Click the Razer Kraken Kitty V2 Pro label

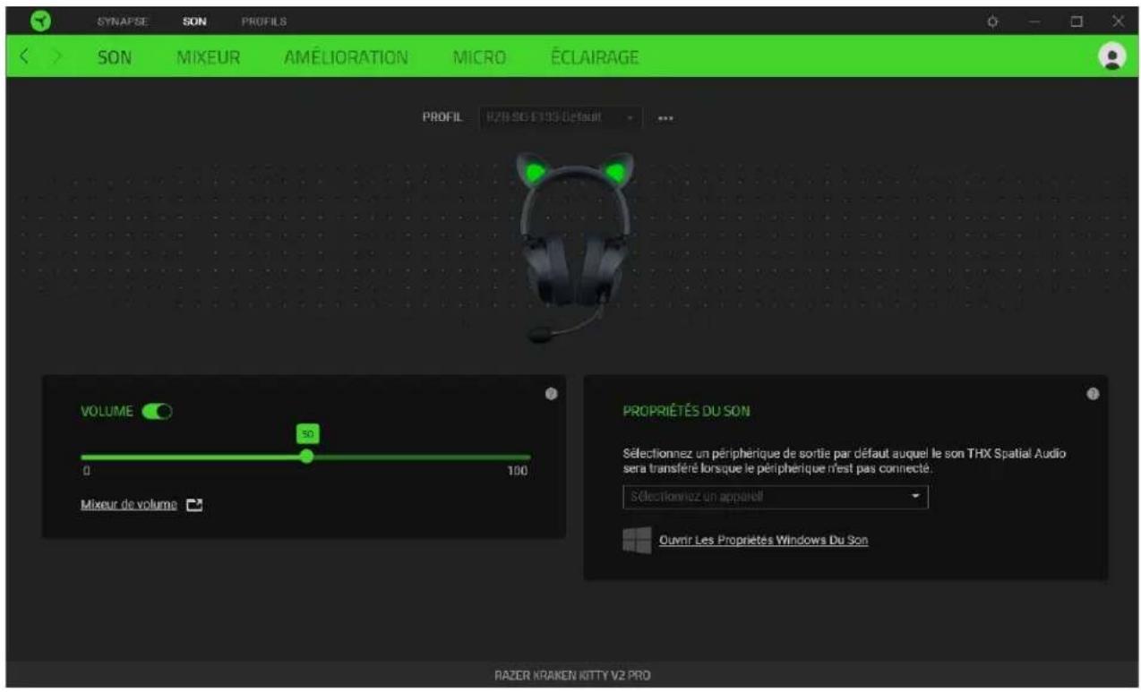click(x=571, y=675)
